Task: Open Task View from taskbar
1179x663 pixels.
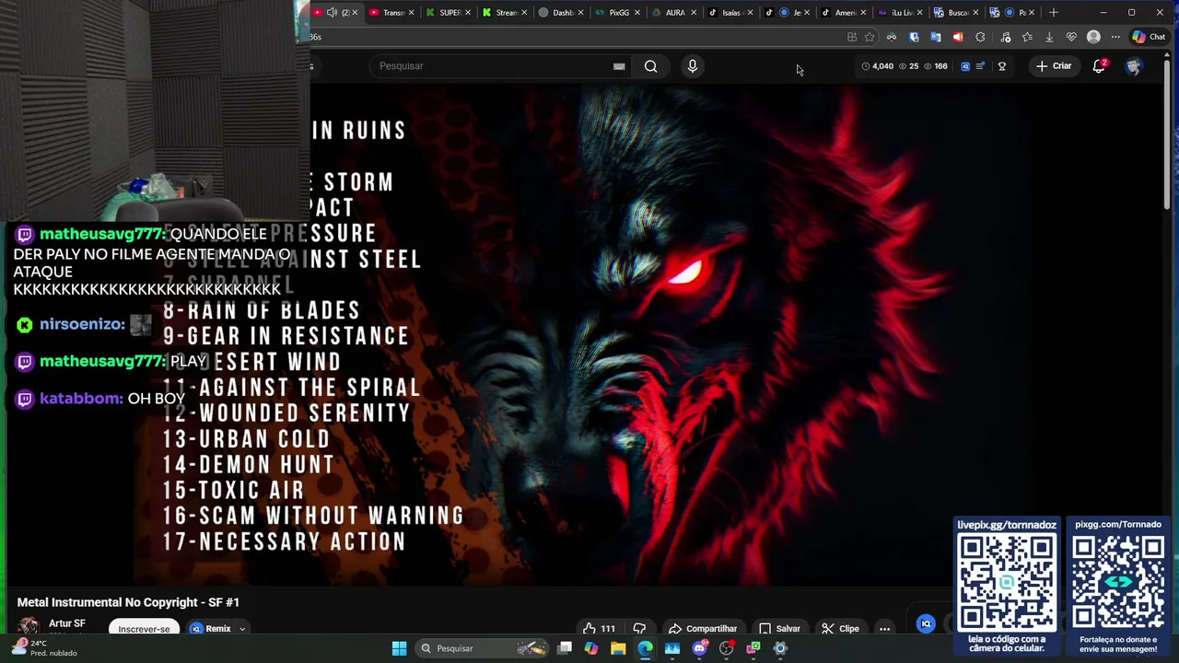Action: point(565,648)
